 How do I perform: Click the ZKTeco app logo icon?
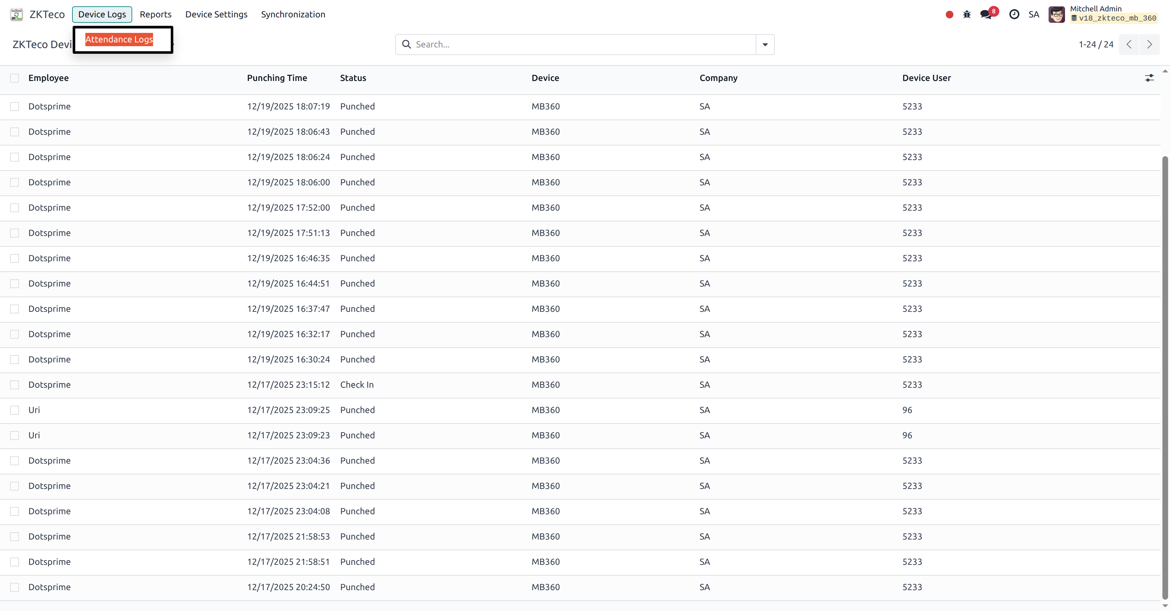[x=16, y=14]
